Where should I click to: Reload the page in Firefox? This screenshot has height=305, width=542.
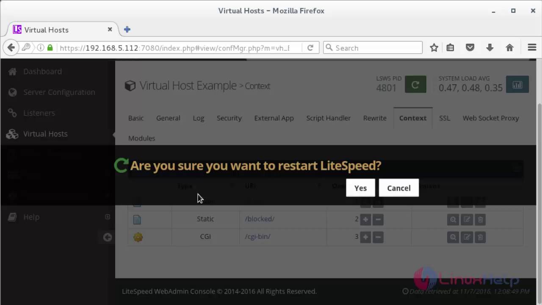click(x=310, y=48)
